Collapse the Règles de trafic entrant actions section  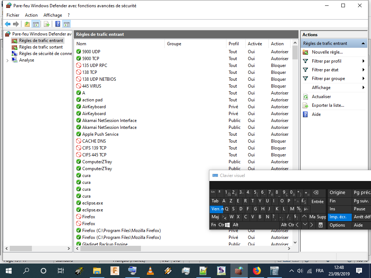pyautogui.click(x=363, y=43)
